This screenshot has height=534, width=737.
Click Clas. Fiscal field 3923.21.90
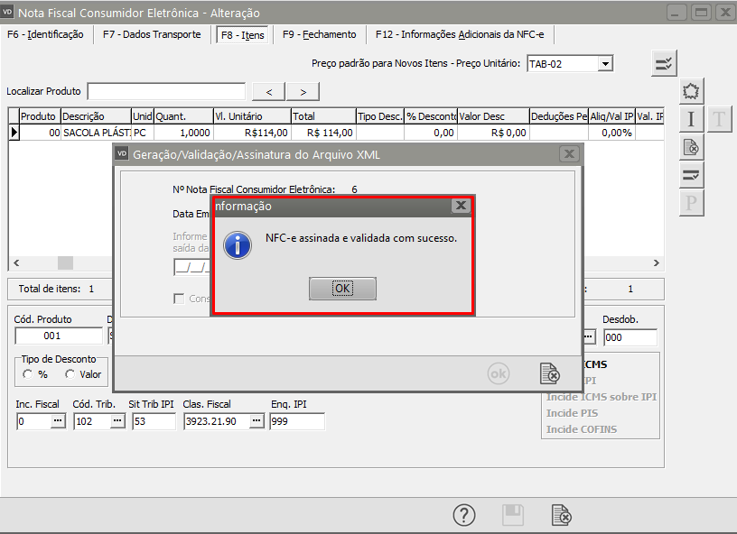coord(216,421)
